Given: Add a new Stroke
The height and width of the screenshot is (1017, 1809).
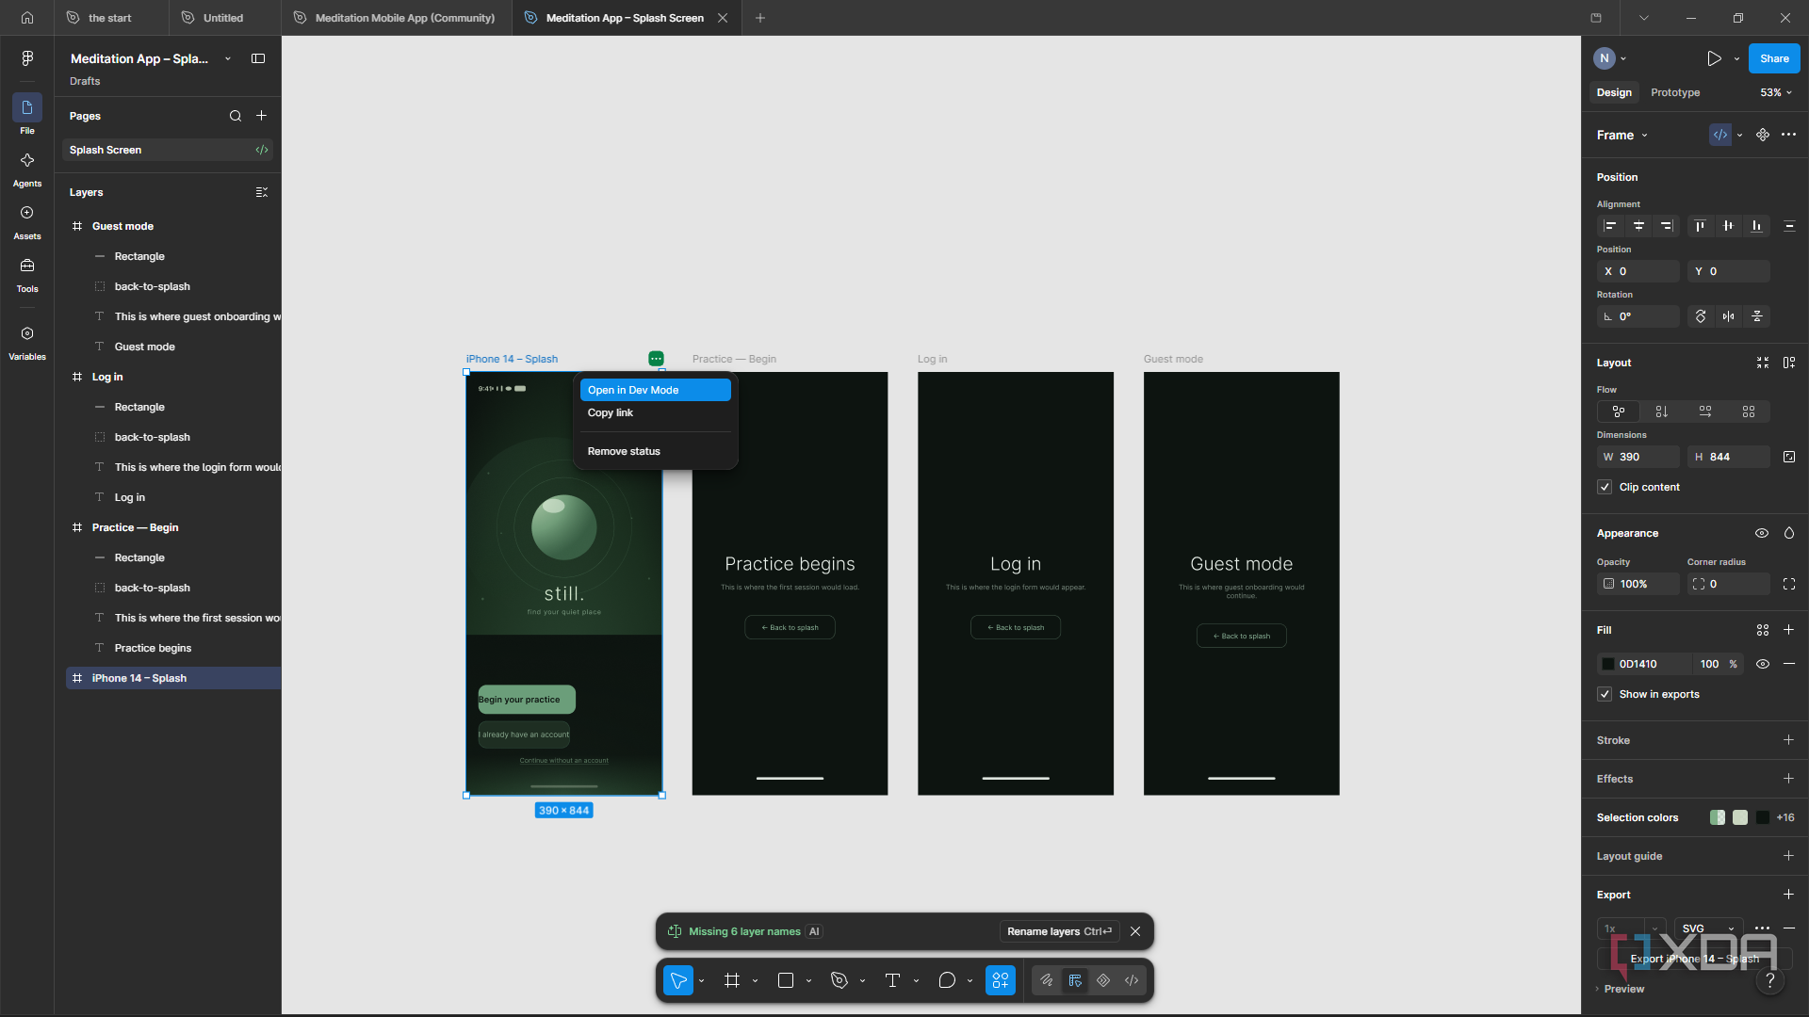Looking at the screenshot, I should coord(1788,740).
